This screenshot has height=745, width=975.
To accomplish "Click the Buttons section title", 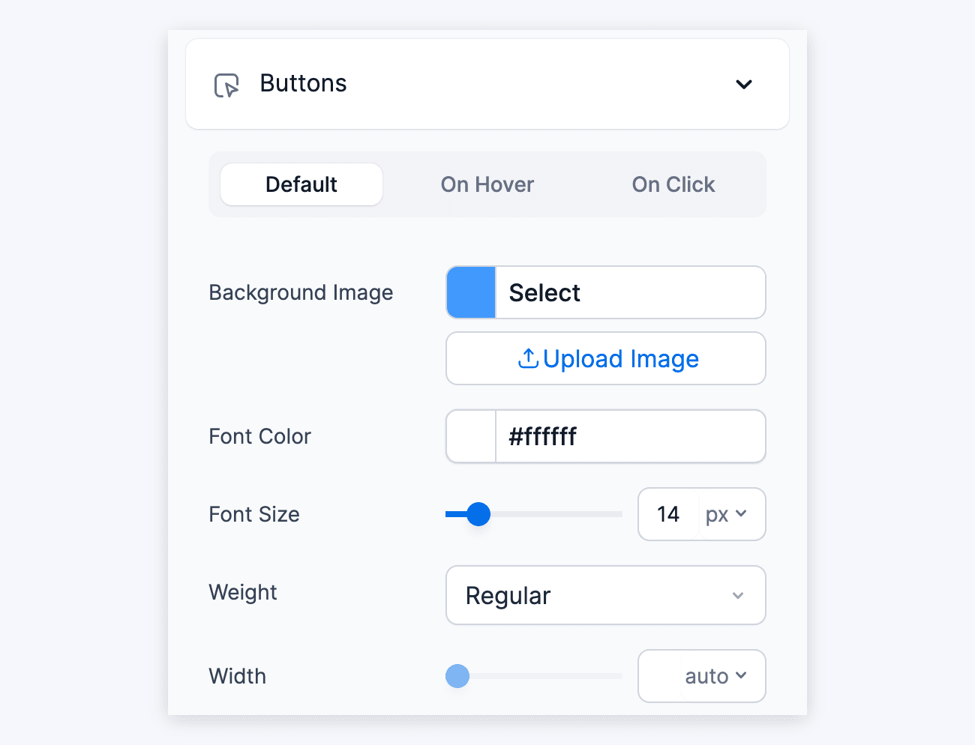I will pyautogui.click(x=303, y=83).
